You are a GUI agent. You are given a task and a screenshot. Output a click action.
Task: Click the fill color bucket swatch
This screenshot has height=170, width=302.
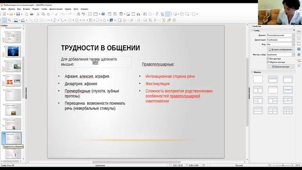(23, 20)
